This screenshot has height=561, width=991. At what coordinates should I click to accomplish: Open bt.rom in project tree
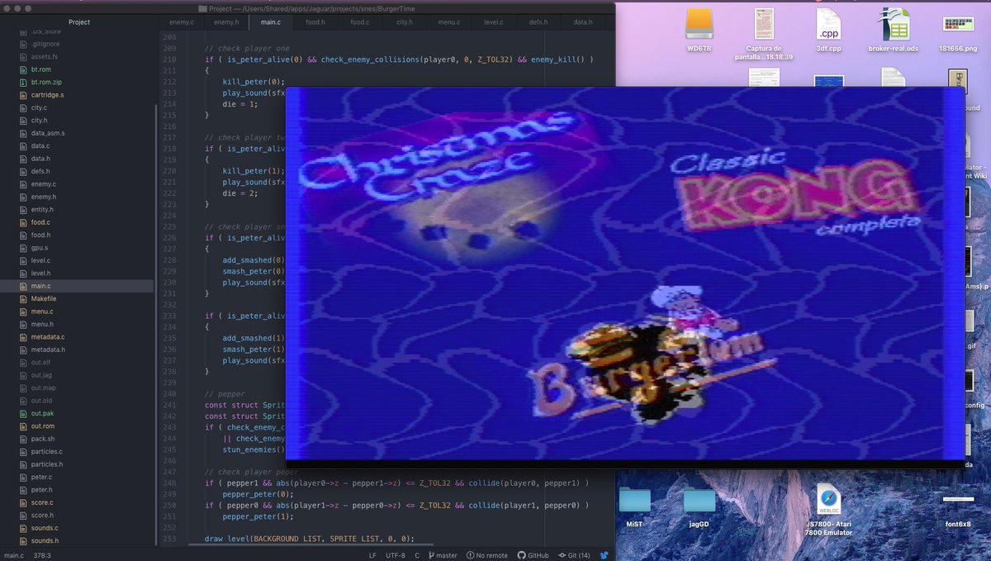(40, 69)
